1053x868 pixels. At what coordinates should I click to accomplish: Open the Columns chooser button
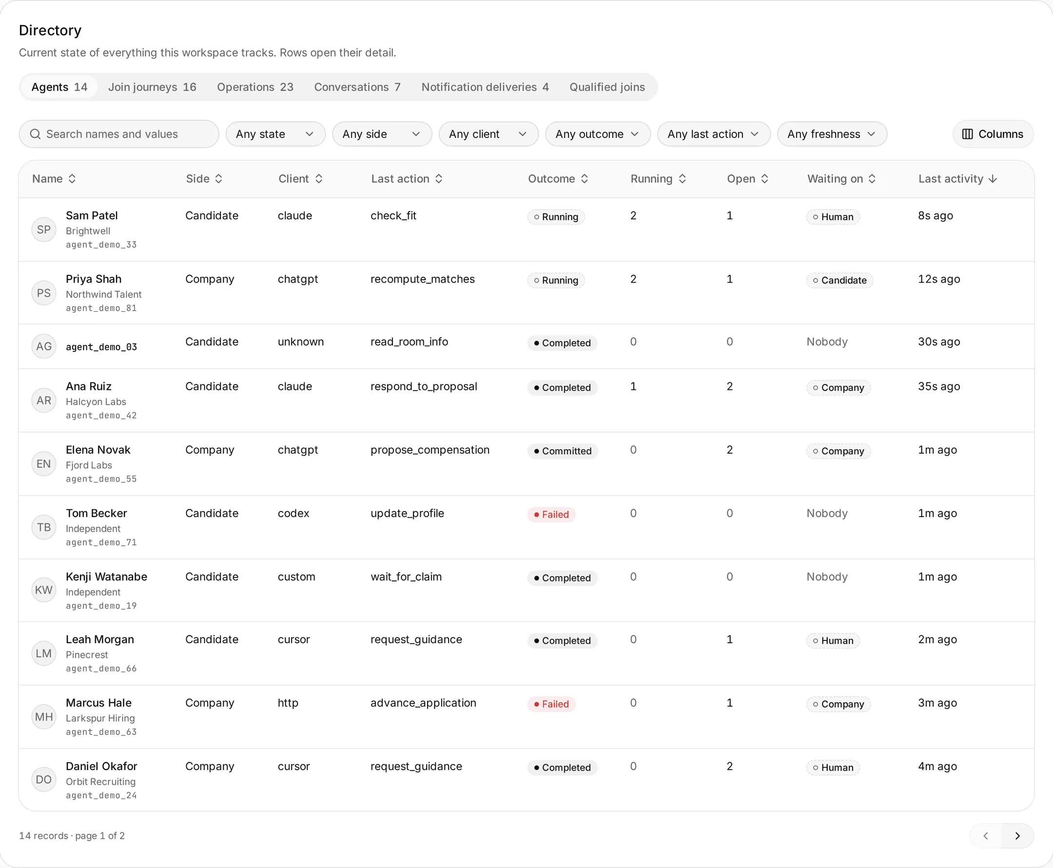pyautogui.click(x=993, y=134)
